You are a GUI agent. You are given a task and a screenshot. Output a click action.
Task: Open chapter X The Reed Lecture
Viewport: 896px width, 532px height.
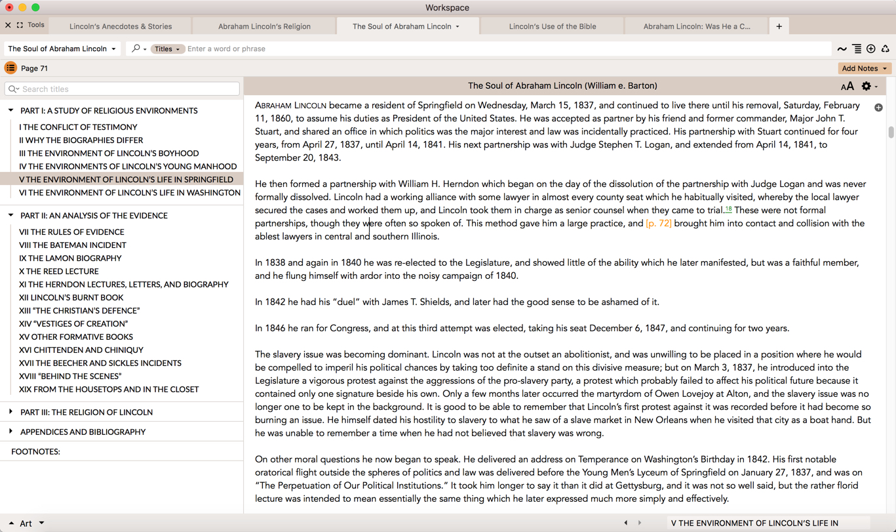(59, 271)
